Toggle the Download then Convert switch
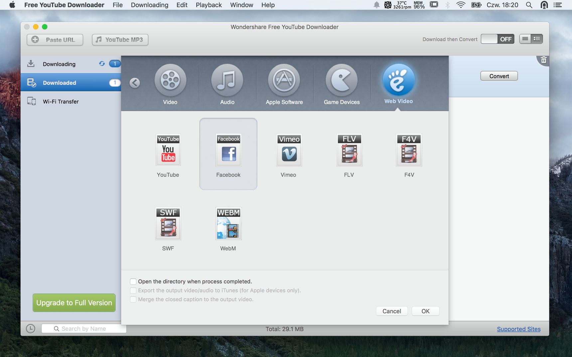572x357 pixels. coord(498,39)
